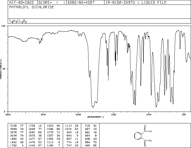Select the 3089 peak table entry
The height and width of the screenshot is (148, 191).
click(17, 129)
